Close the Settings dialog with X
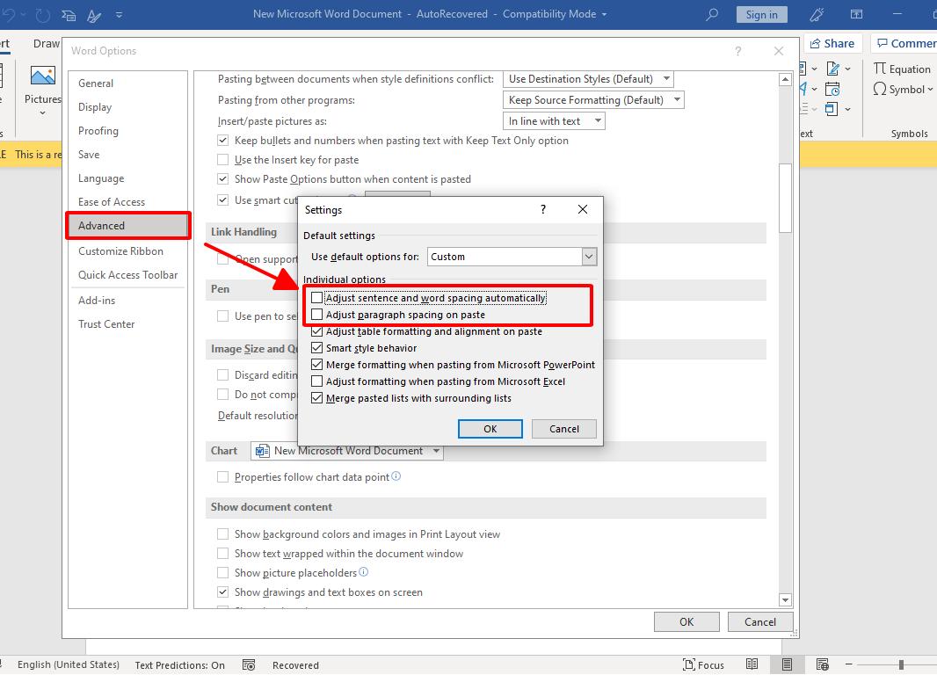 point(583,209)
